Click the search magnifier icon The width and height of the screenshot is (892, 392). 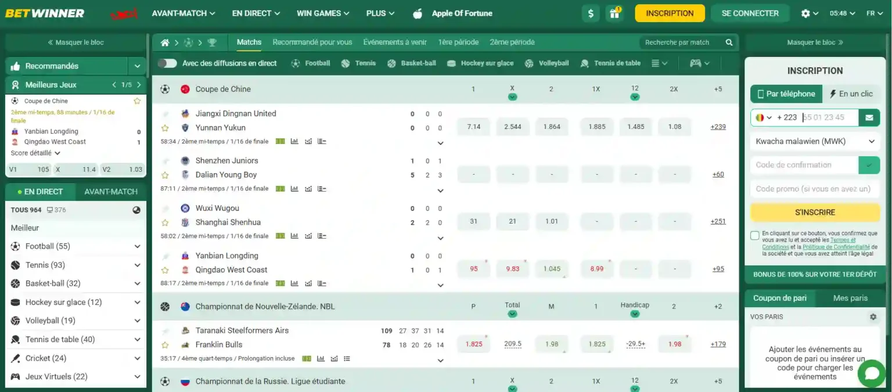(729, 42)
